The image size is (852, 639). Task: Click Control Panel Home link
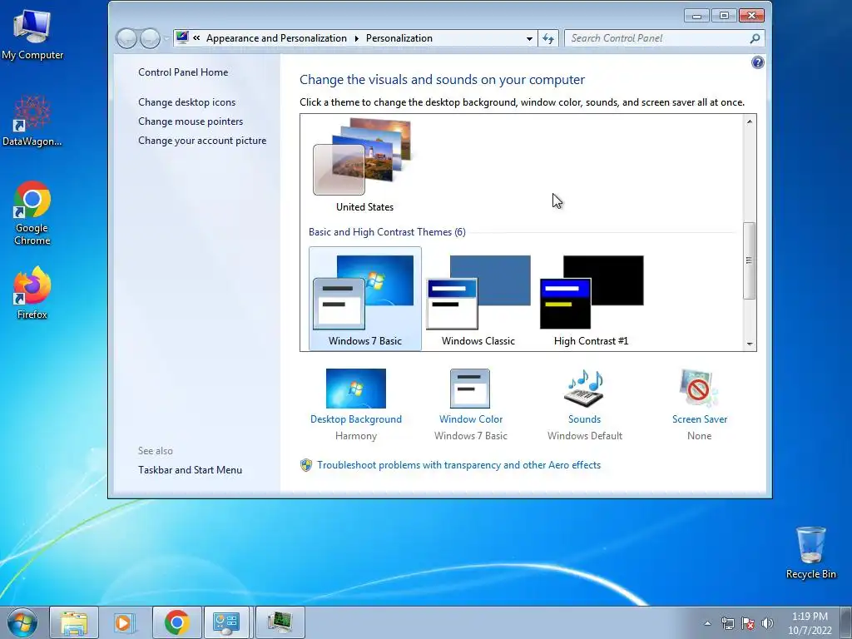click(x=183, y=72)
